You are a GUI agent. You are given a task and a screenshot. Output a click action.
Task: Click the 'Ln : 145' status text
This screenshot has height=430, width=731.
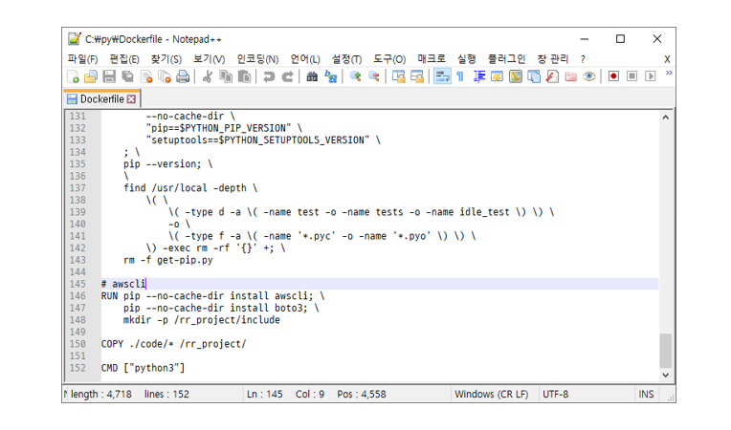tap(265, 394)
